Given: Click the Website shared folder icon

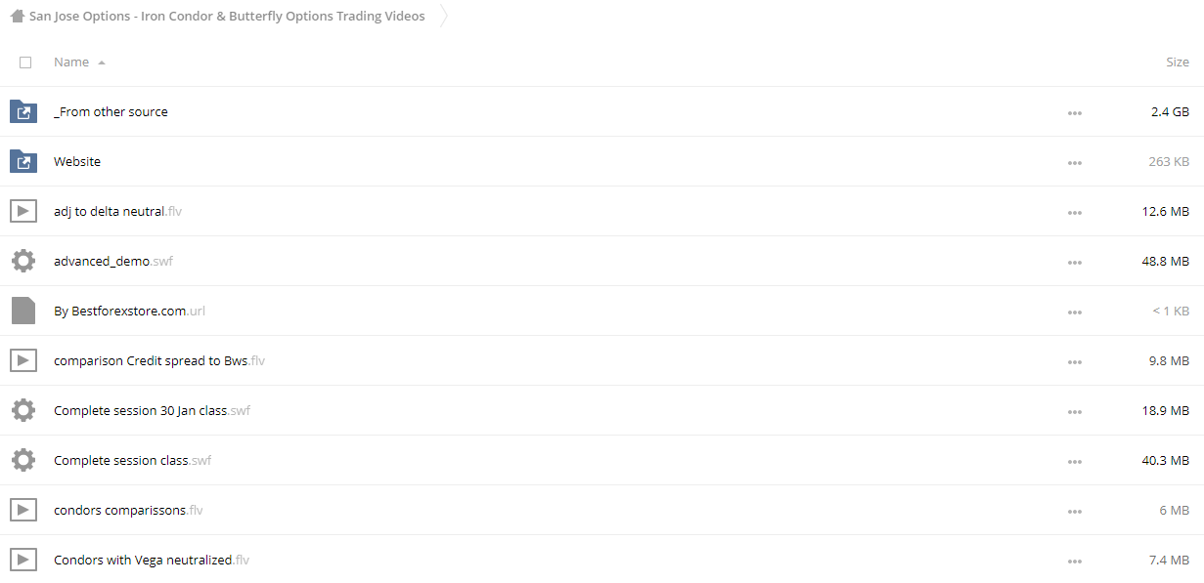Looking at the screenshot, I should (23, 161).
